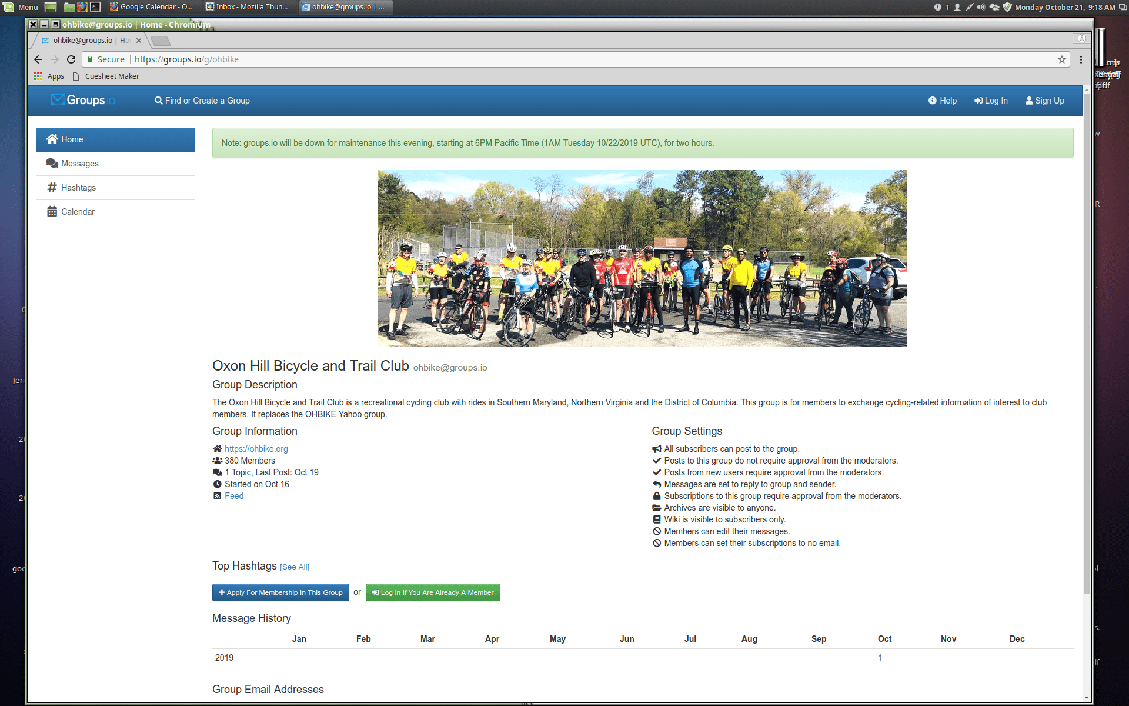Open the group's RSS Feed
The width and height of the screenshot is (1129, 706).
[233, 495]
